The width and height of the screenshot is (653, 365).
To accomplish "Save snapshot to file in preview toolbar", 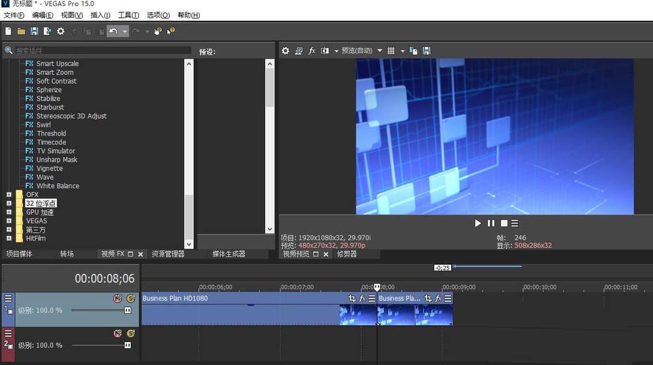I will coord(426,51).
